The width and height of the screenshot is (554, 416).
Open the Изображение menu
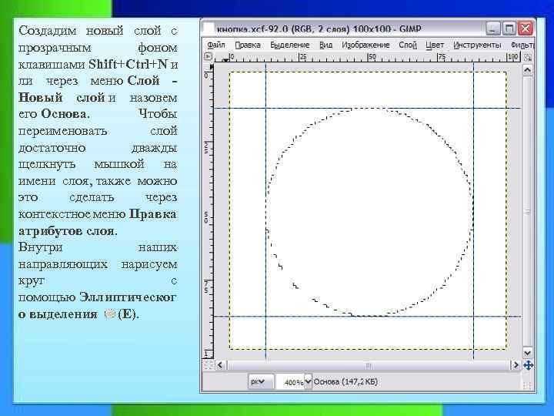pyautogui.click(x=365, y=45)
